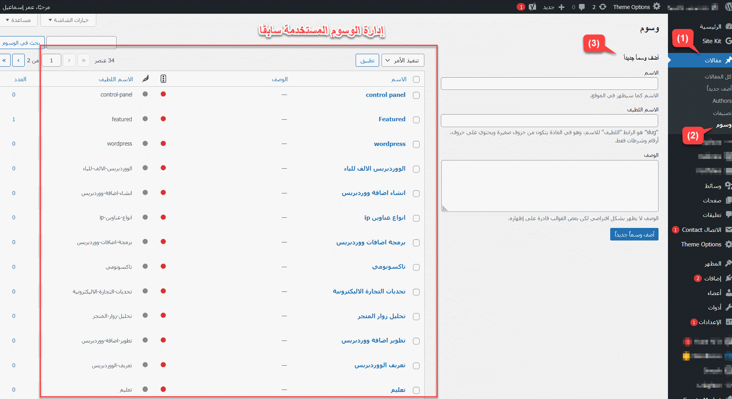Open 'المظهر' in the sidebar menu
This screenshot has width=732, height=399.
pos(713,264)
